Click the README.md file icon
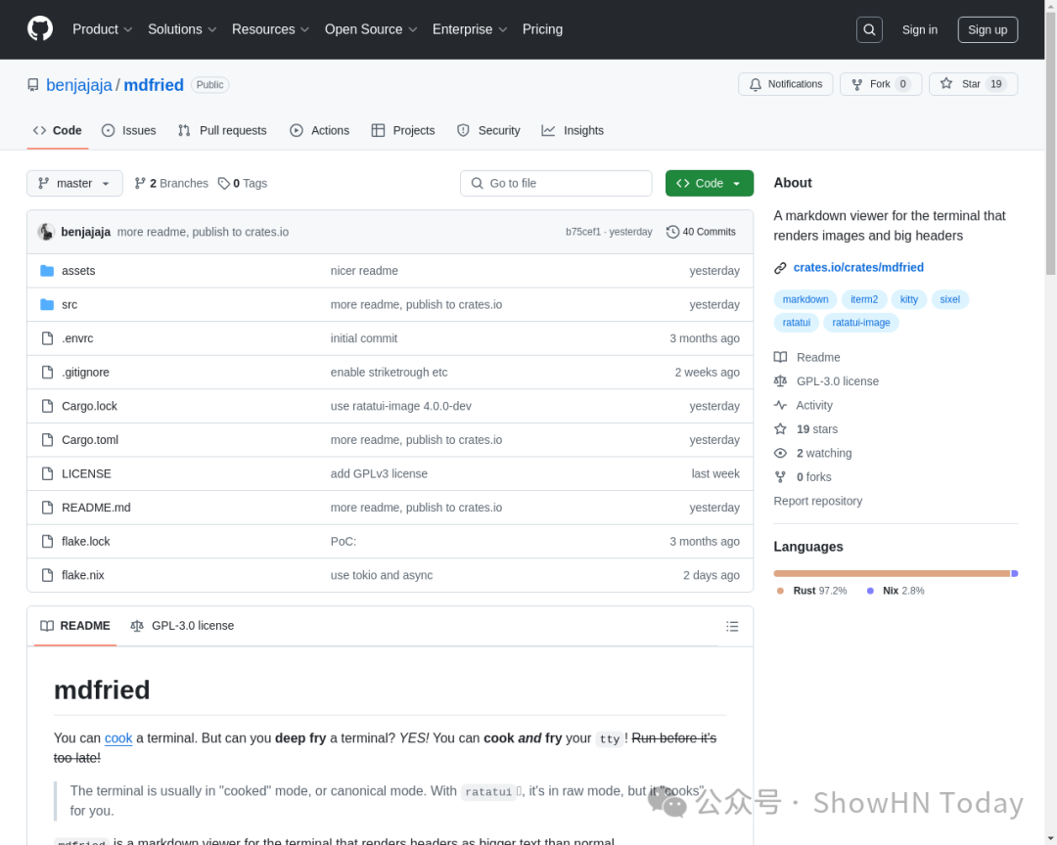Viewport: 1057px width, 845px height. pos(47,508)
